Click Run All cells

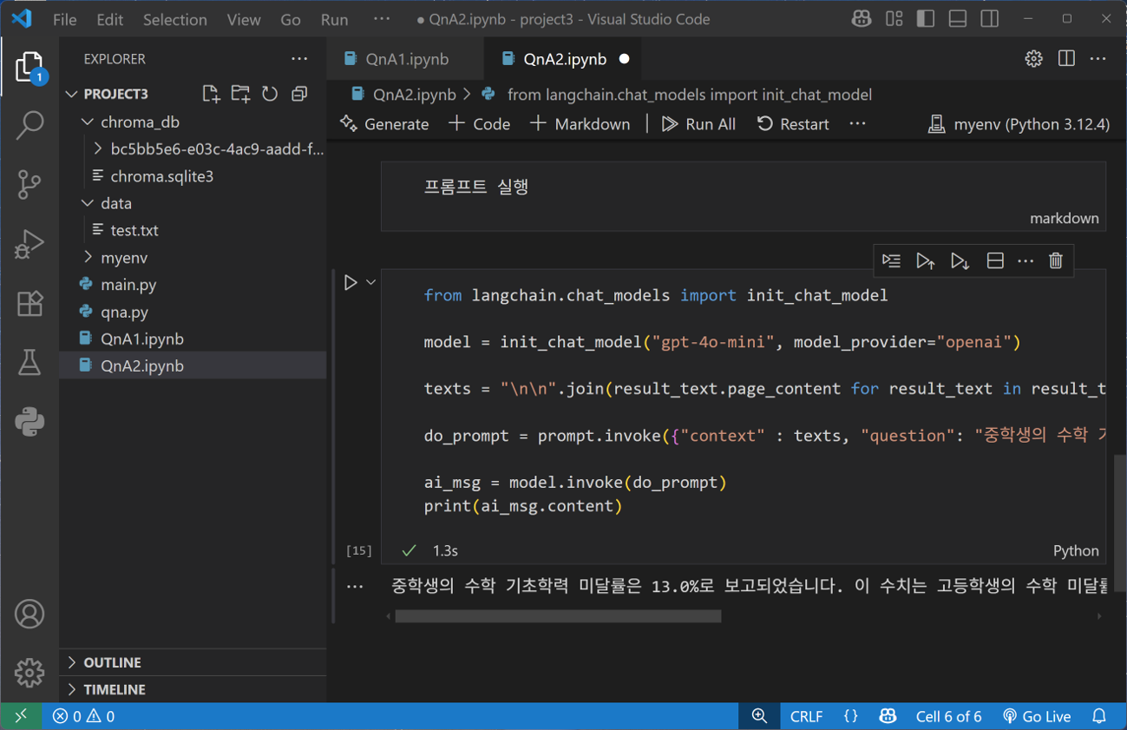point(698,124)
